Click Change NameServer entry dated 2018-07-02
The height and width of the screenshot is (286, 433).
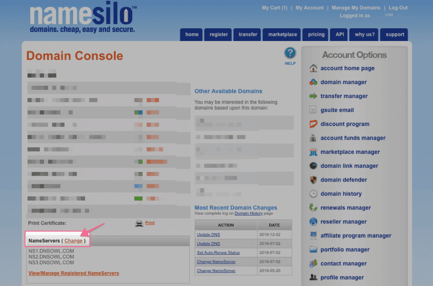[x=216, y=262]
